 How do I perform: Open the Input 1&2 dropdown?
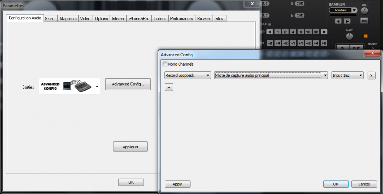348,75
